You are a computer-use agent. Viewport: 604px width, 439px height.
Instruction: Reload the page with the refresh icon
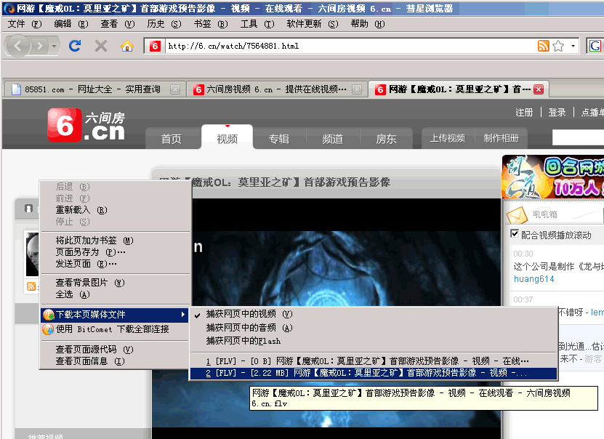pyautogui.click(x=75, y=46)
